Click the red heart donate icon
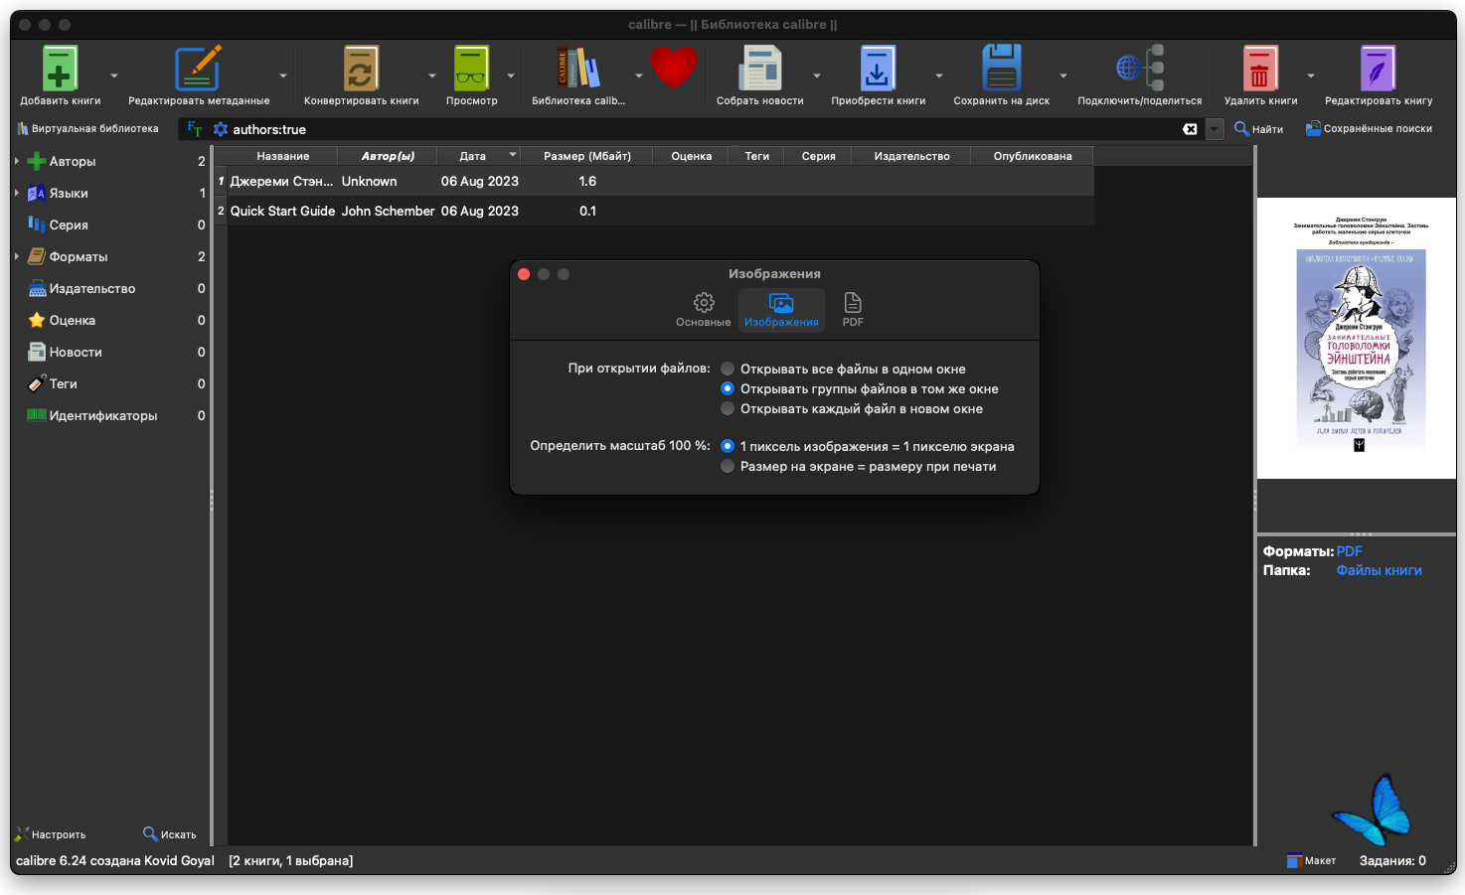 tap(674, 69)
